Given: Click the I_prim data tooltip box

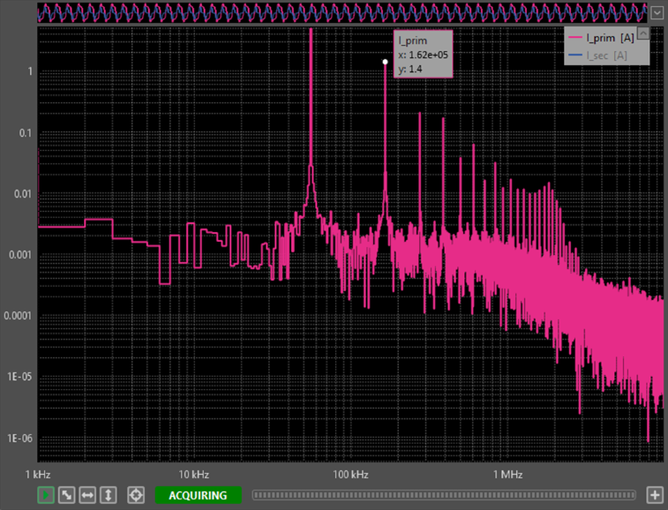Looking at the screenshot, I should [x=423, y=55].
